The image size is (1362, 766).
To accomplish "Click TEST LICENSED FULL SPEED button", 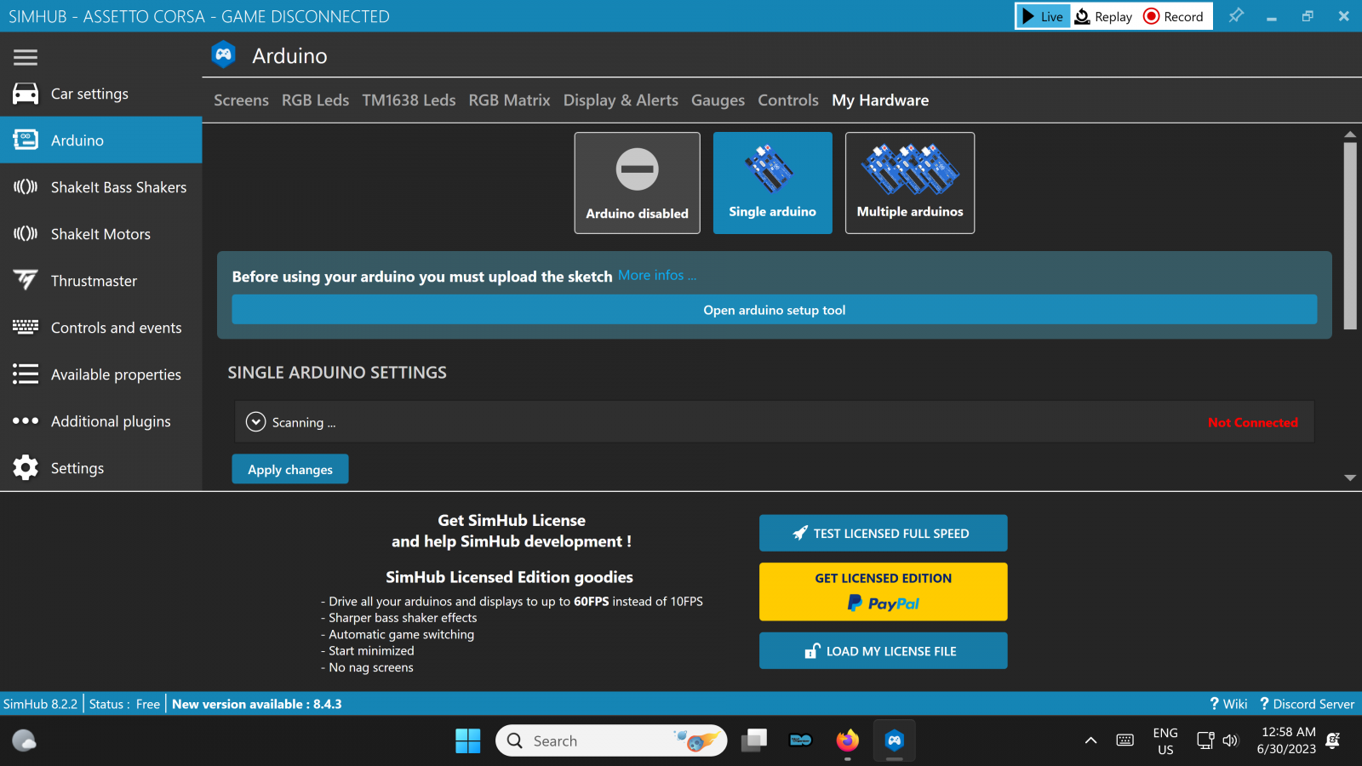I will (x=883, y=533).
